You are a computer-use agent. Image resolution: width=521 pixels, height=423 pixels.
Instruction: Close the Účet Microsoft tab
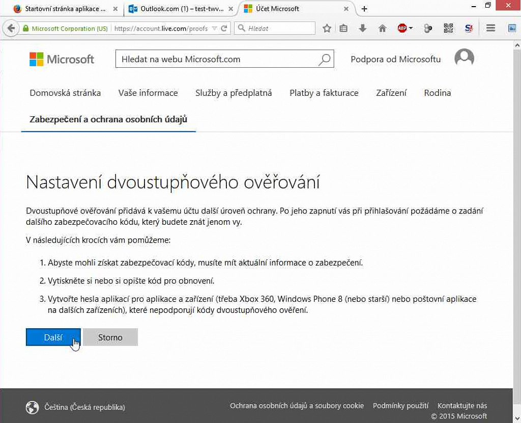pyautogui.click(x=346, y=9)
